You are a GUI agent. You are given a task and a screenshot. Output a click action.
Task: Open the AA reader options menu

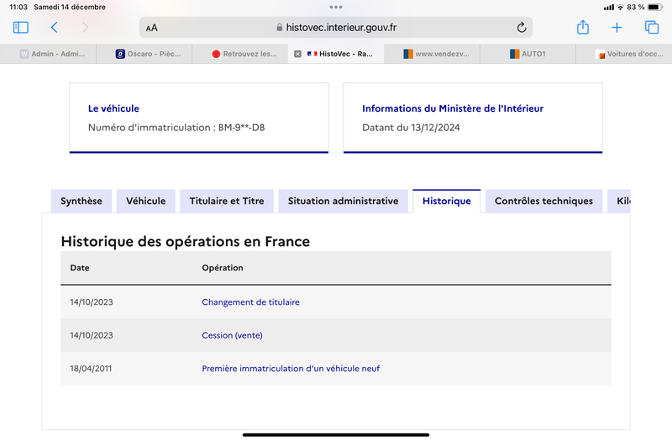(x=152, y=28)
